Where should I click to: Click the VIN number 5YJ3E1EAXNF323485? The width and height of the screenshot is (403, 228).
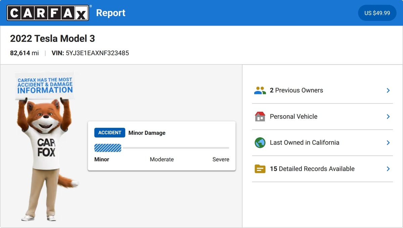97,53
